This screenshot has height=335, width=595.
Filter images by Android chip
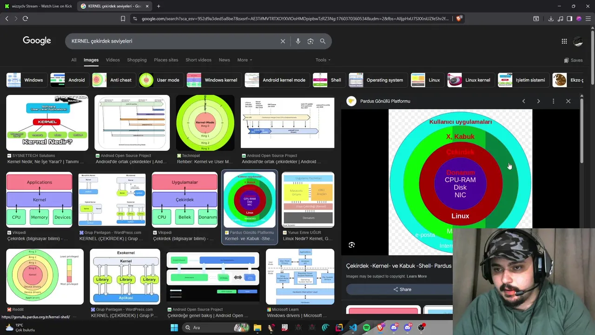[x=69, y=80]
